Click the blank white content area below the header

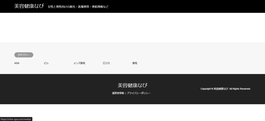(132, 27)
